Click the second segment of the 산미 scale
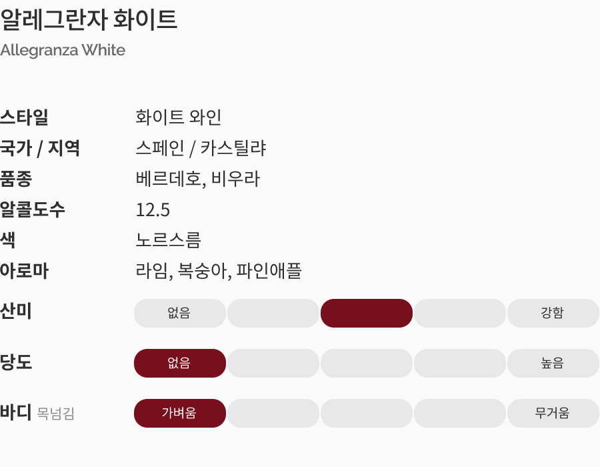Viewport: 600px width, 467px height. coord(273,314)
